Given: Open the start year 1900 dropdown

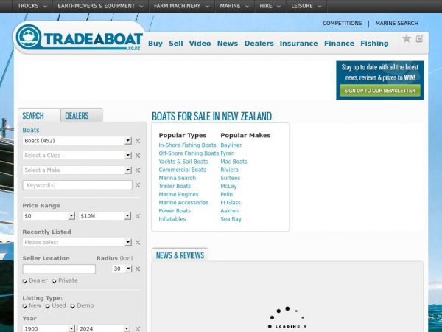Looking at the screenshot, I should click(49, 328).
